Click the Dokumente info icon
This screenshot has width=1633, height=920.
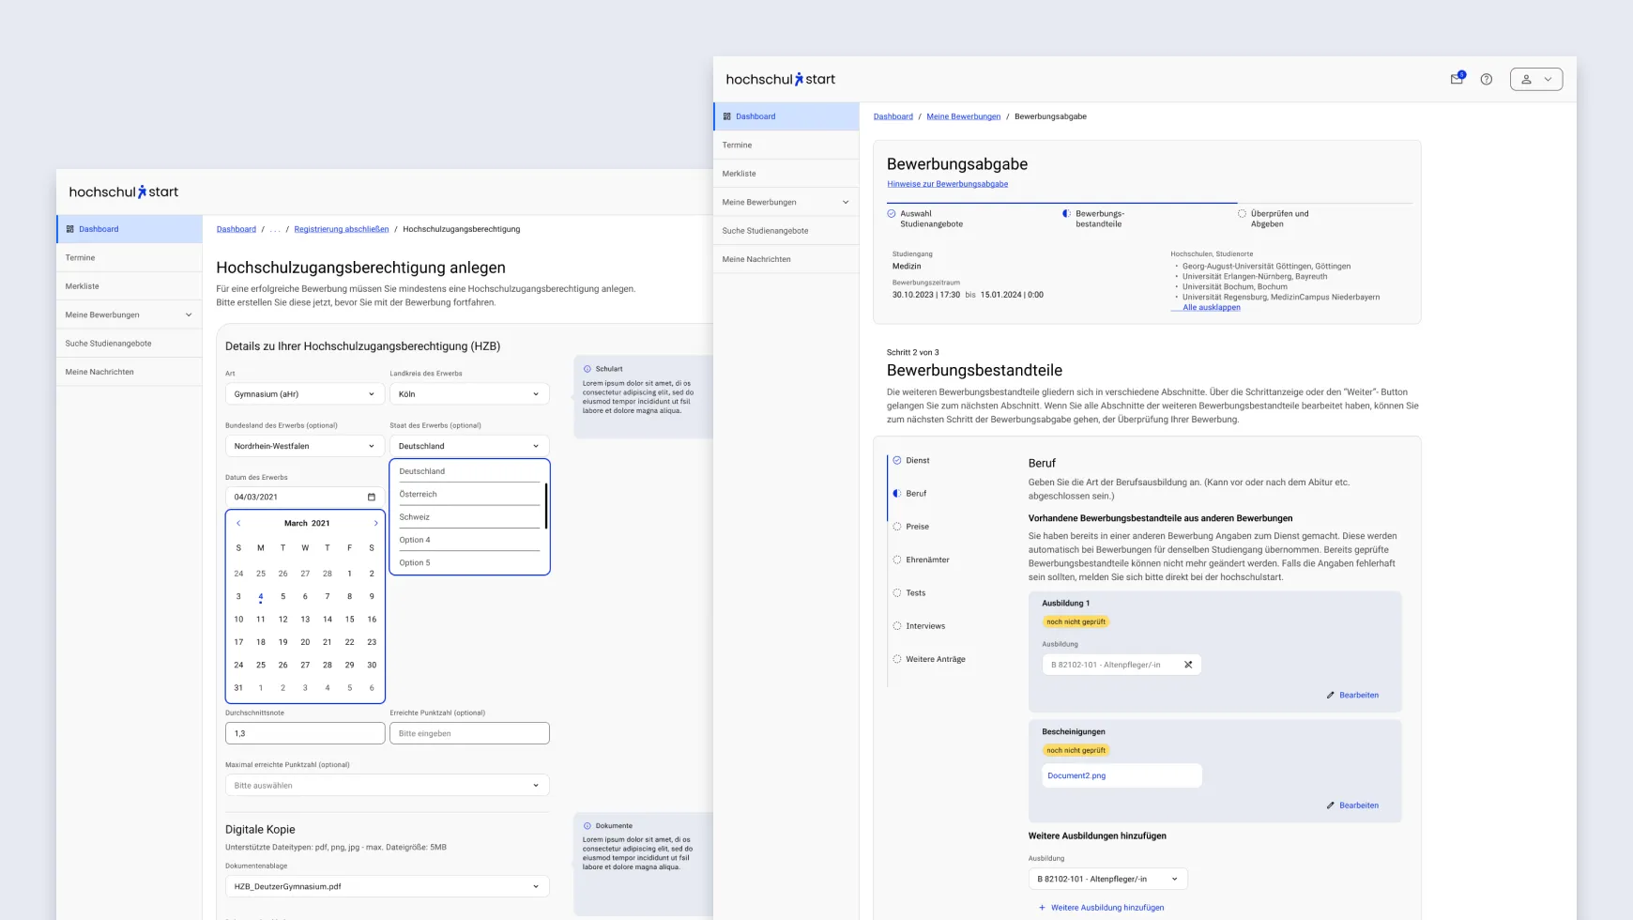tap(588, 826)
